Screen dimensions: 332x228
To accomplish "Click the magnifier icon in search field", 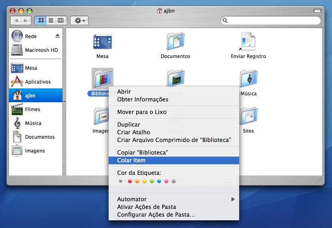I will coord(225,20).
